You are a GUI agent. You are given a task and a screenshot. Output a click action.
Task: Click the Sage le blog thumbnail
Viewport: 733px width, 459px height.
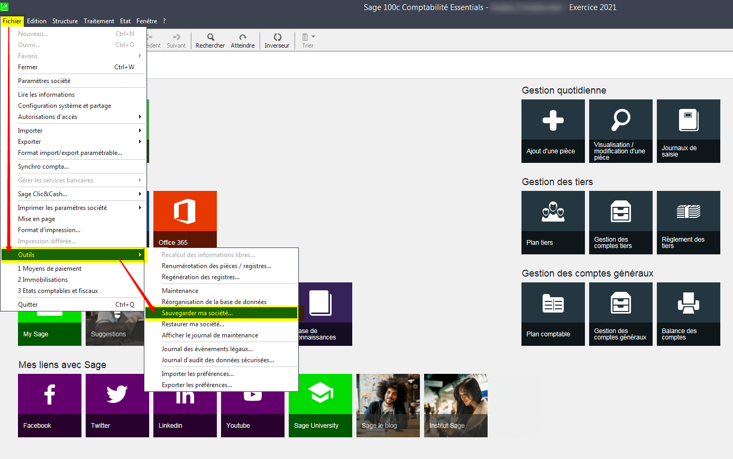pyautogui.click(x=388, y=405)
